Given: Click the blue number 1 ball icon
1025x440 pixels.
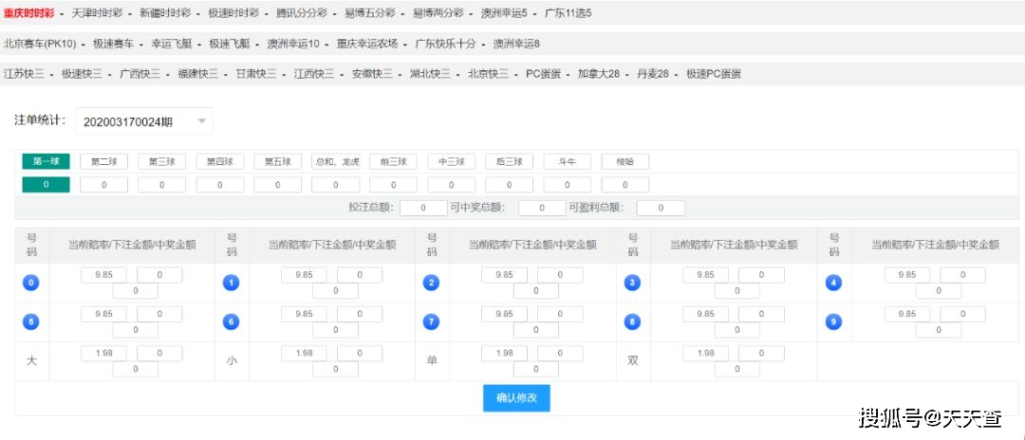Looking at the screenshot, I should pyautogui.click(x=231, y=283).
